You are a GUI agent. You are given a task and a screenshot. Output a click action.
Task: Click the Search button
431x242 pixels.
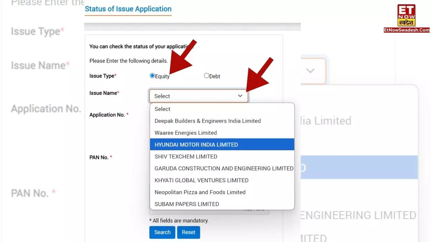click(162, 232)
